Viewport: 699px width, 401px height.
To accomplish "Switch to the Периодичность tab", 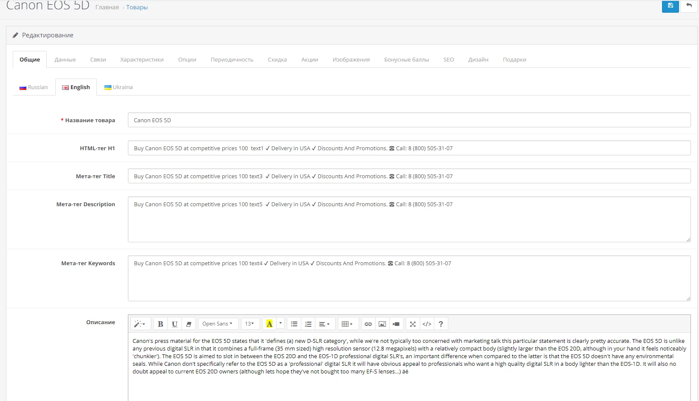I will tap(232, 59).
